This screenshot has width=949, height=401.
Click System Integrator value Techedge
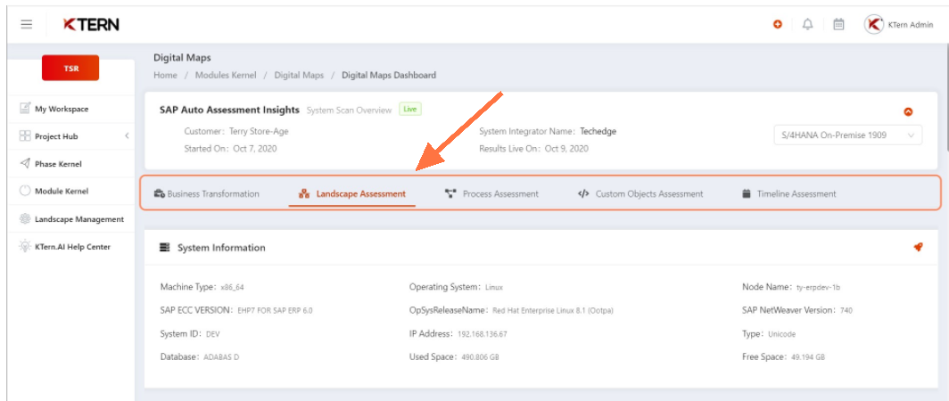598,131
